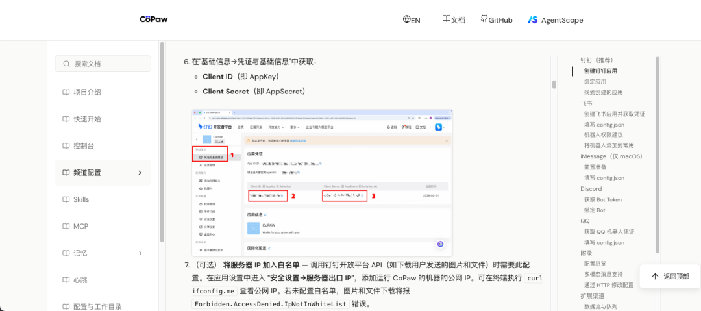Click the magnifier icon in search box
Screen dimensions: 701x311
point(67,64)
